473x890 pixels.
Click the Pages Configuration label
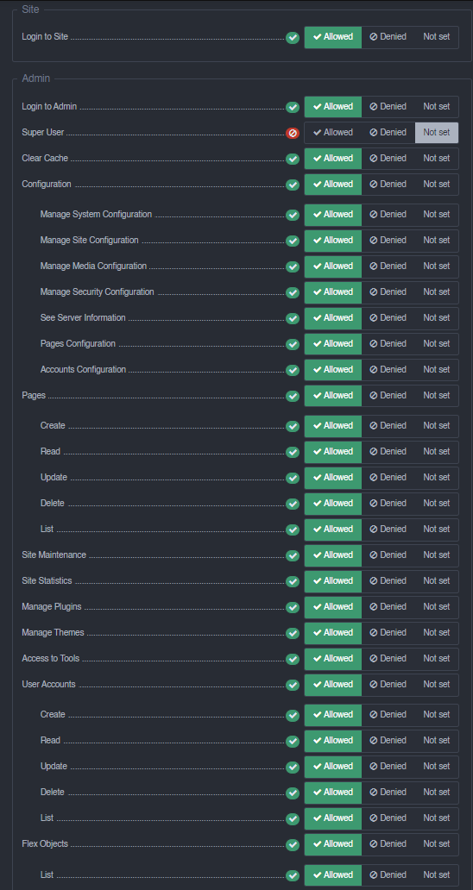click(x=78, y=343)
